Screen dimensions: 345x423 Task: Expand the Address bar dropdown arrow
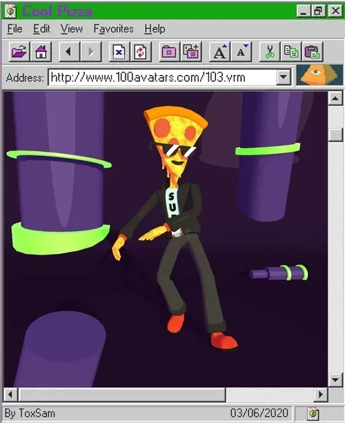coord(283,77)
